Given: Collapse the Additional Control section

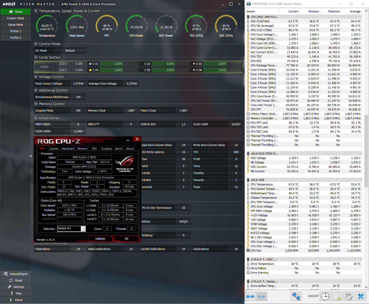Looking at the screenshot, I should coord(36,90).
